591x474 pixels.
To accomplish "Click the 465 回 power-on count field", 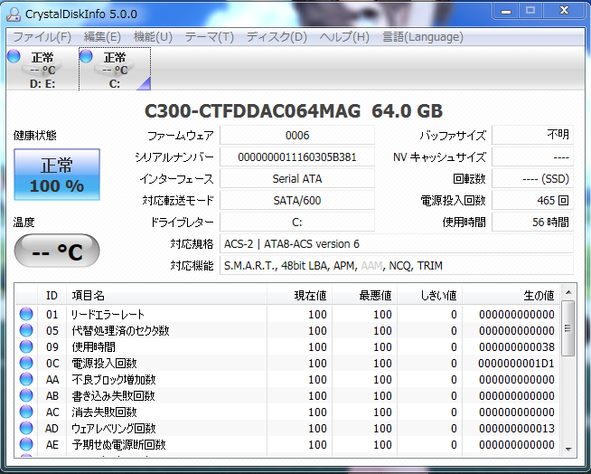I will coord(532,201).
